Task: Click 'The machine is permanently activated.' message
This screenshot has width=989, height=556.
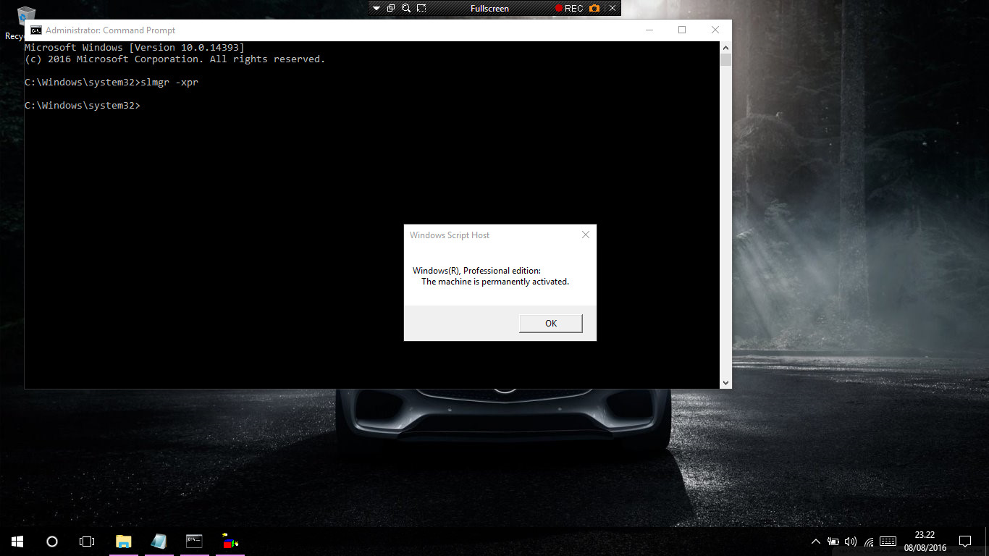Action: pyautogui.click(x=495, y=282)
